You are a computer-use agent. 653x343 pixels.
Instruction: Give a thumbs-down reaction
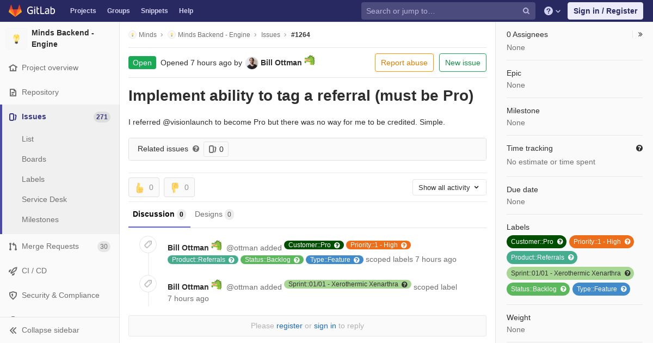(x=179, y=187)
